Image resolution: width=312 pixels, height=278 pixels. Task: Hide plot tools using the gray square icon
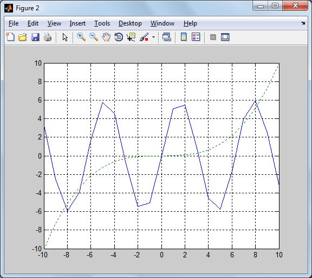[x=213, y=37]
